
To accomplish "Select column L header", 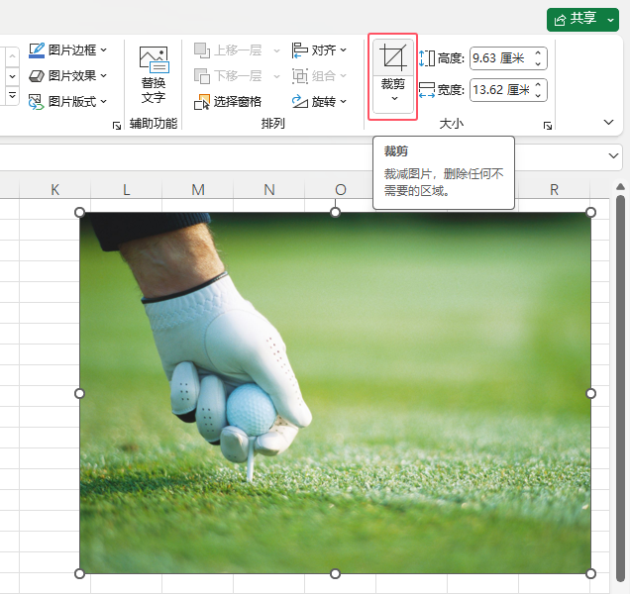I will (127, 189).
